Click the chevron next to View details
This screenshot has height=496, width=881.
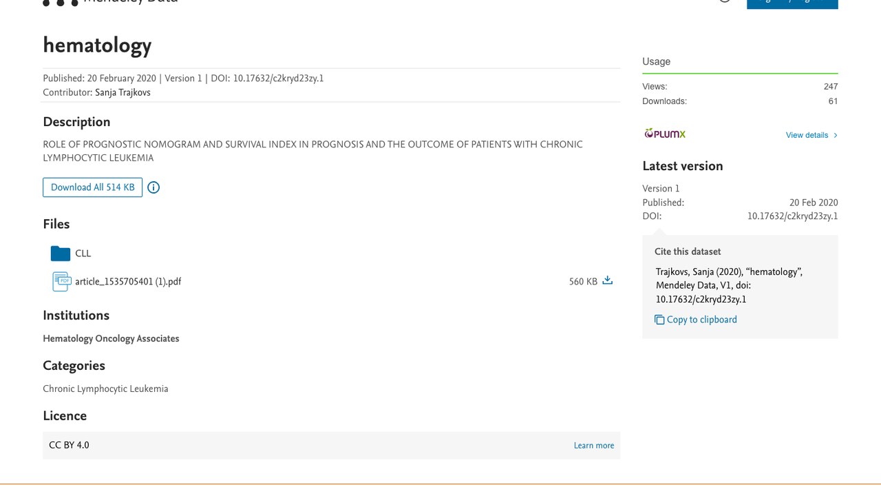(836, 135)
